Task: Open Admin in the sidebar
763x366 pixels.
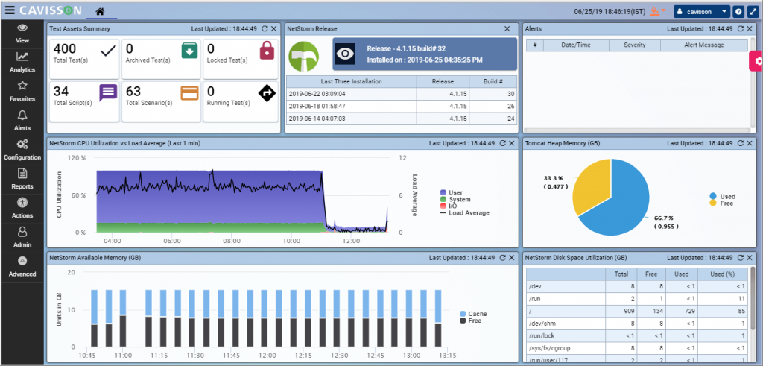Action: 22,238
